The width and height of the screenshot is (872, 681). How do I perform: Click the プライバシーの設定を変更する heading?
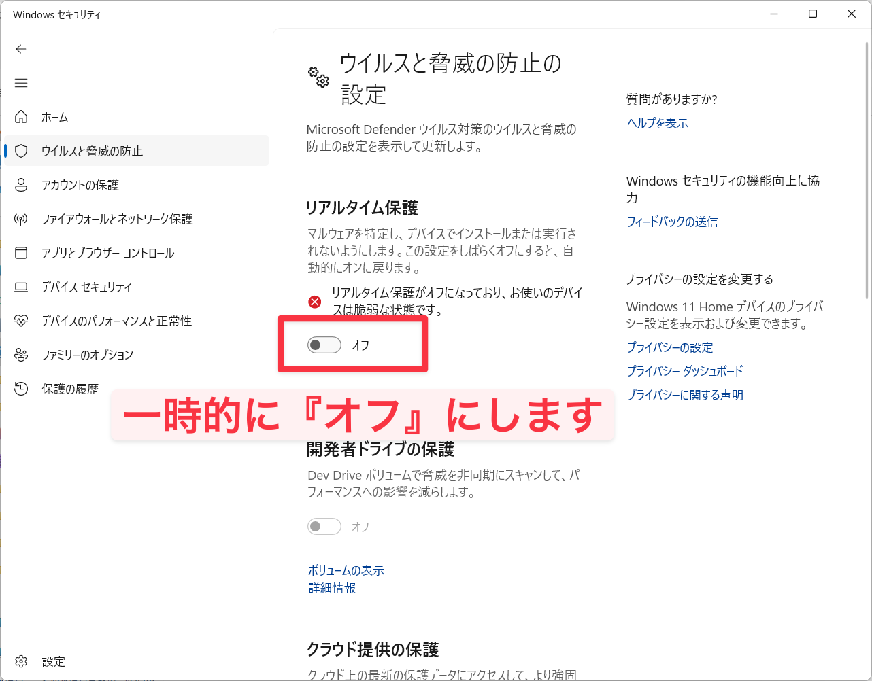pyautogui.click(x=699, y=279)
